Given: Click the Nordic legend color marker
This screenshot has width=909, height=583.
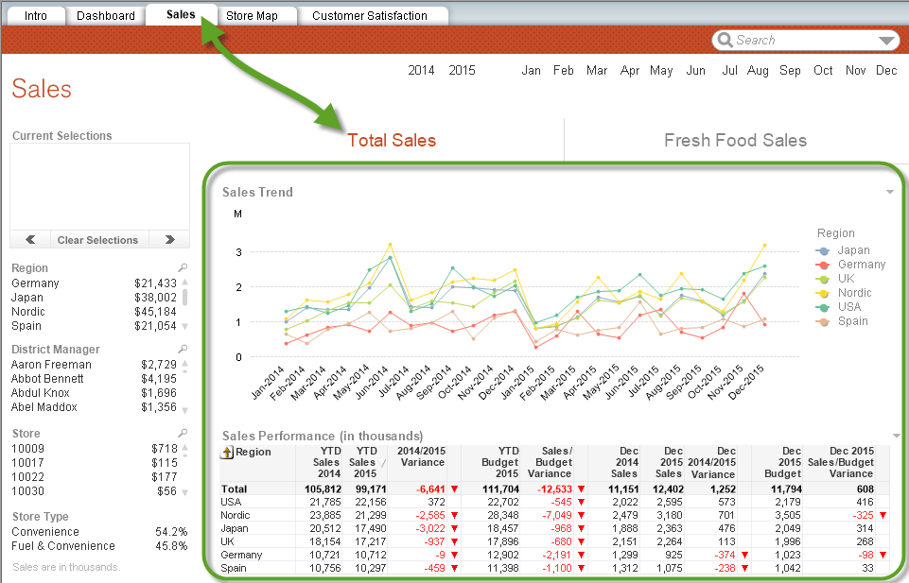Looking at the screenshot, I should (x=823, y=293).
